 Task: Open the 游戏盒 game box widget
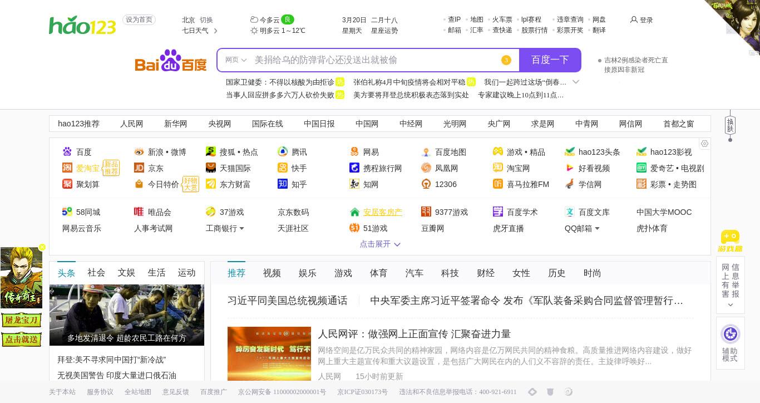pos(730,242)
